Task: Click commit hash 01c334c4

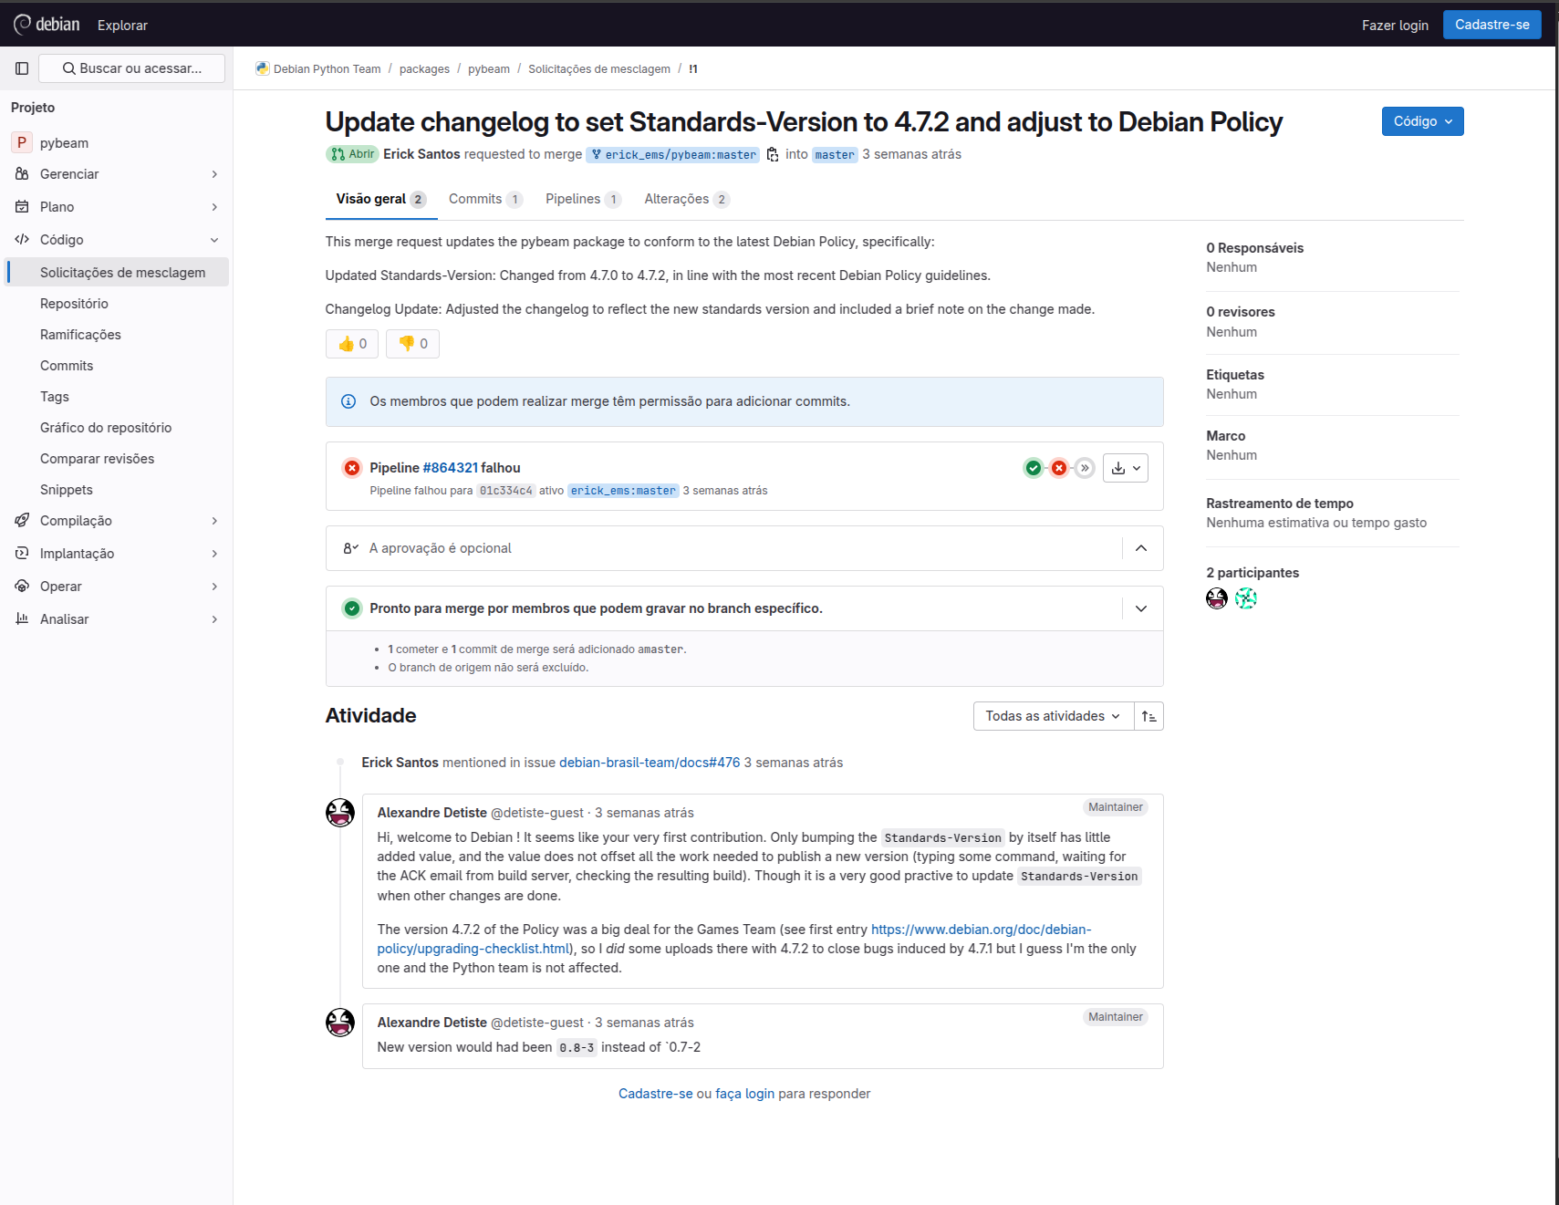Action: tap(505, 491)
